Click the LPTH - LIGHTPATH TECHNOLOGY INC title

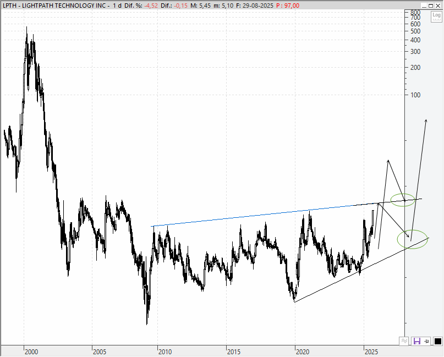(x=54, y=6)
